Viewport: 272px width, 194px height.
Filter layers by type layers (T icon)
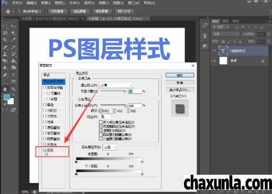tap(249, 27)
